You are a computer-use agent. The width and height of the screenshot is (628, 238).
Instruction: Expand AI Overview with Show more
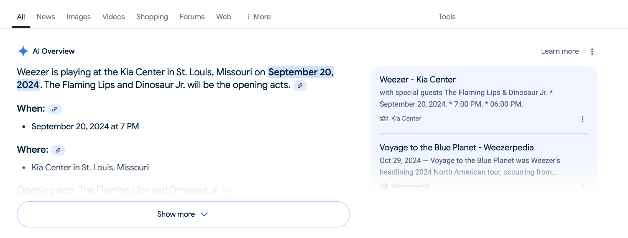tap(183, 214)
